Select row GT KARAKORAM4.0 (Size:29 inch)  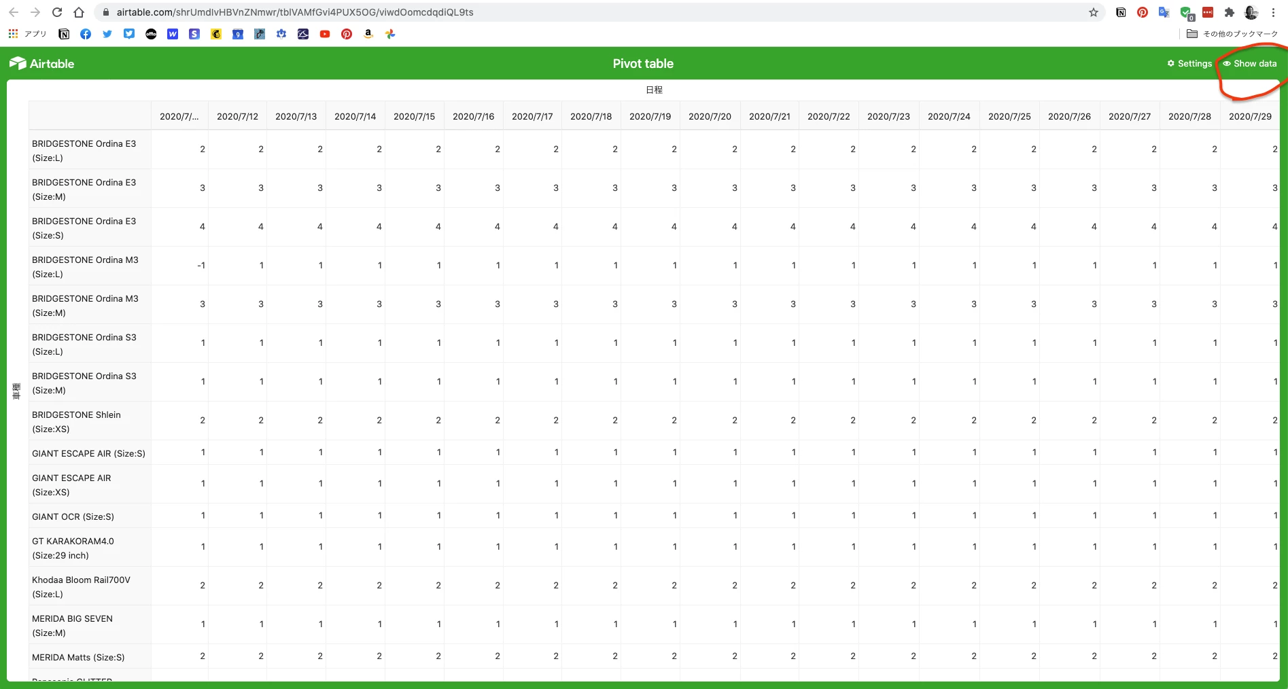tap(90, 548)
